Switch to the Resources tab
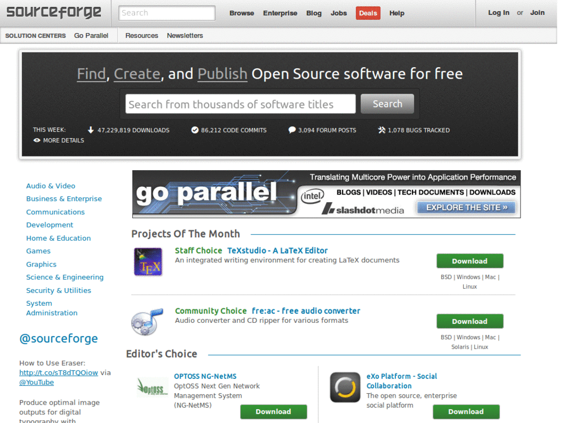The height and width of the screenshot is (423, 564). tap(142, 35)
